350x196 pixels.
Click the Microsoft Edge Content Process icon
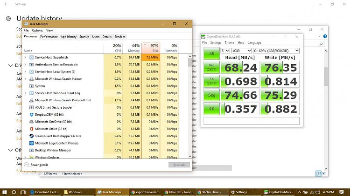click(31, 143)
